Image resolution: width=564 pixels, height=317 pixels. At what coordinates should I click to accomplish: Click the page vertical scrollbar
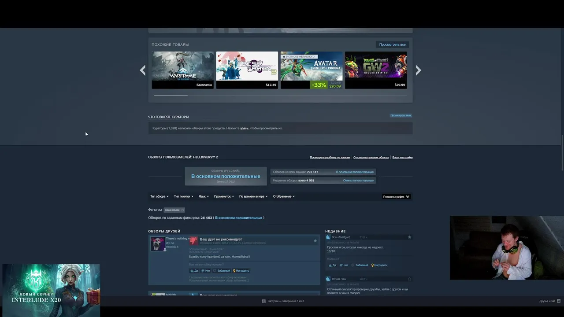click(562, 153)
